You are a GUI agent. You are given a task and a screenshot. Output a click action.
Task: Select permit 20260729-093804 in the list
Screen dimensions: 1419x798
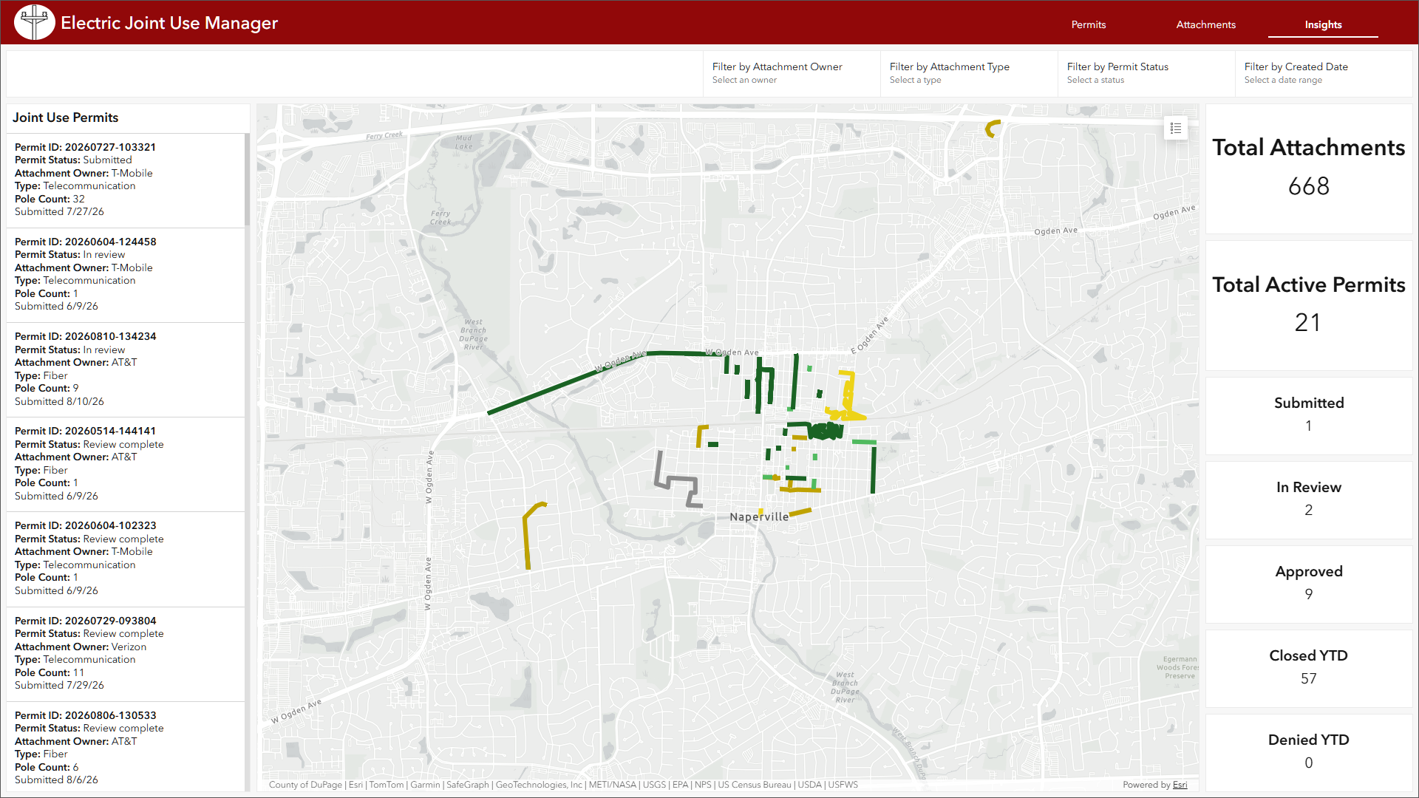click(126, 653)
